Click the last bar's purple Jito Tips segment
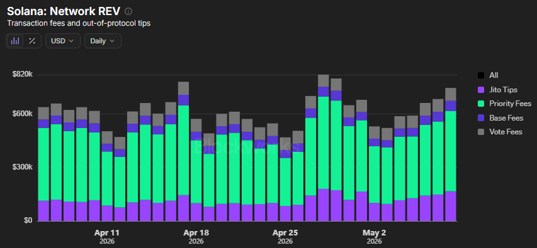Screen dimensions: 537x248 [451, 206]
